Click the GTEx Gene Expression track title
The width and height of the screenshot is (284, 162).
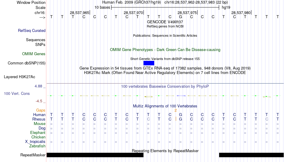[x=165, y=68]
